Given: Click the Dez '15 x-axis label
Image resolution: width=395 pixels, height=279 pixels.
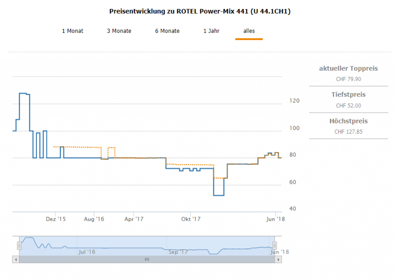Looking at the screenshot, I should coord(56,219).
